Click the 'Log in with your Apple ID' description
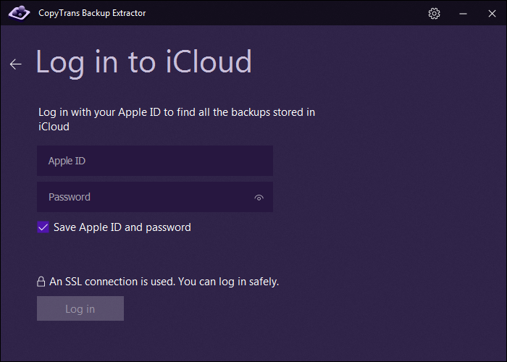The width and height of the screenshot is (507, 362). point(177,119)
